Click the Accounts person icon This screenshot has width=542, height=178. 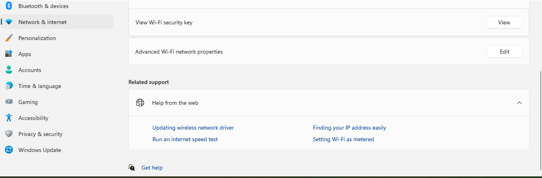pos(9,70)
